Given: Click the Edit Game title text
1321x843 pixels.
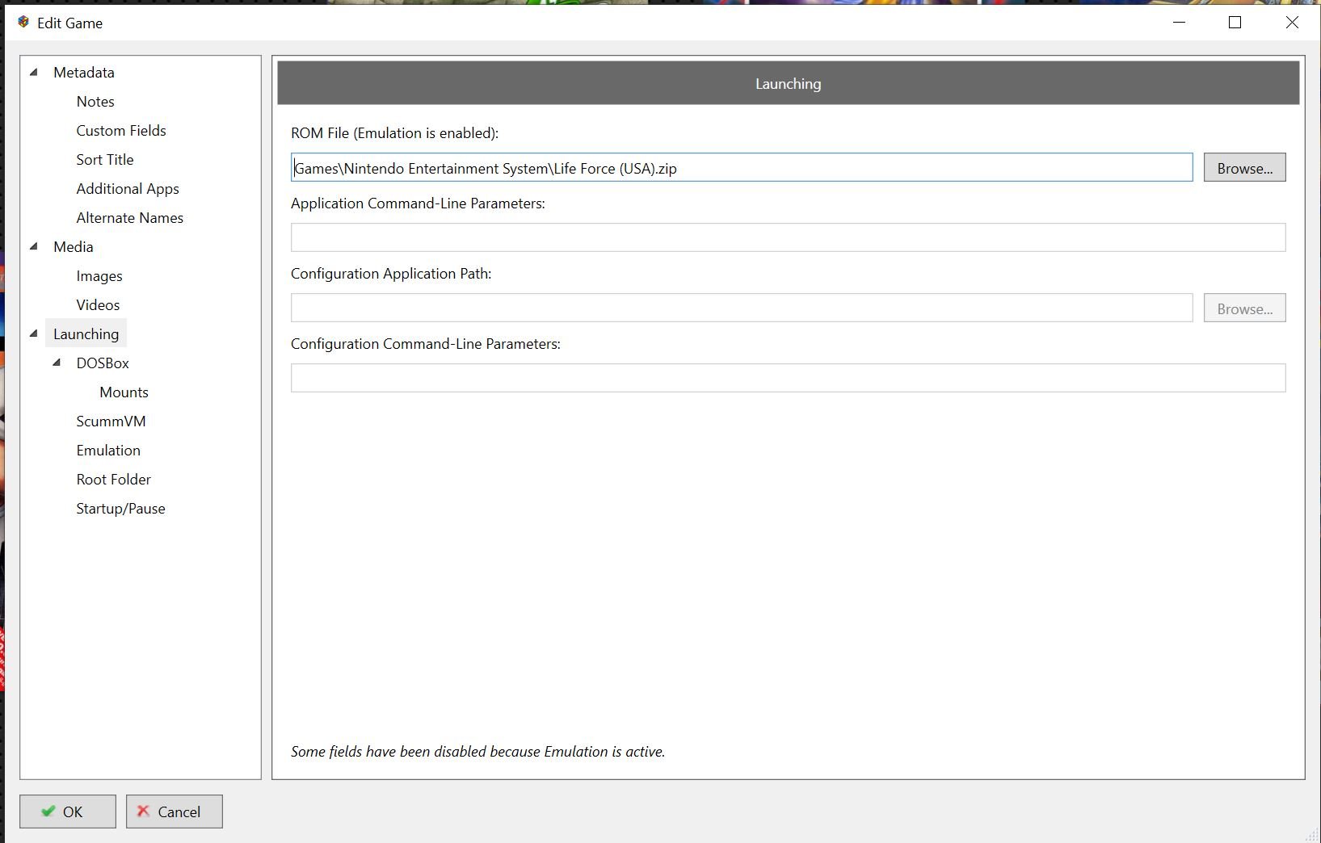Looking at the screenshot, I should [x=69, y=23].
